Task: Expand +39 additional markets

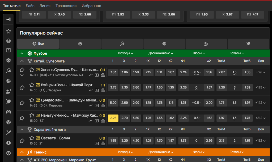Action: point(260,72)
